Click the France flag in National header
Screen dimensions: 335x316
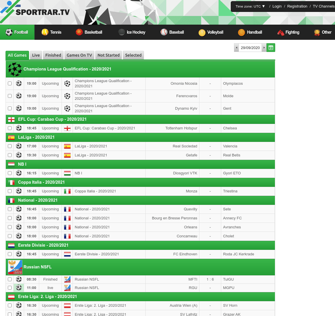point(11,200)
